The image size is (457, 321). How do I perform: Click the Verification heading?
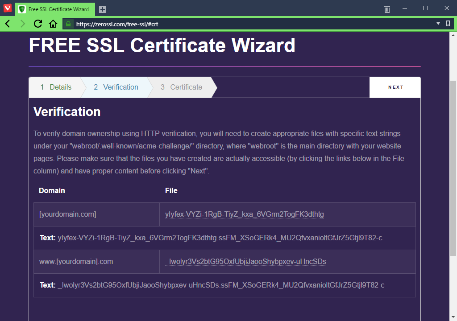67,112
